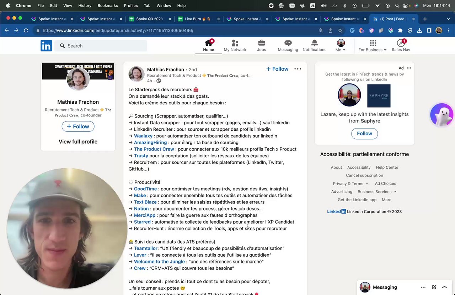This screenshot has width=455, height=295.
Task: Open the Jobs section
Action: click(262, 46)
